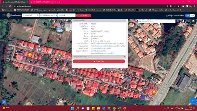Viewport: 197px width, 111px height.
Task: Open the Office 365 bookmark
Action: [130, 10]
